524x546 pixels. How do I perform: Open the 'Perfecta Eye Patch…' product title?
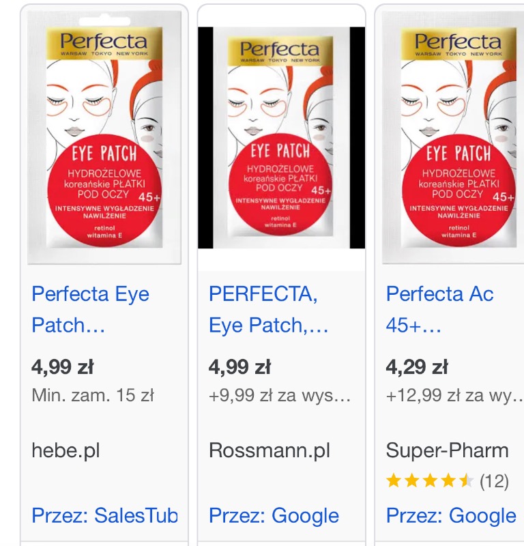pyautogui.click(x=90, y=309)
